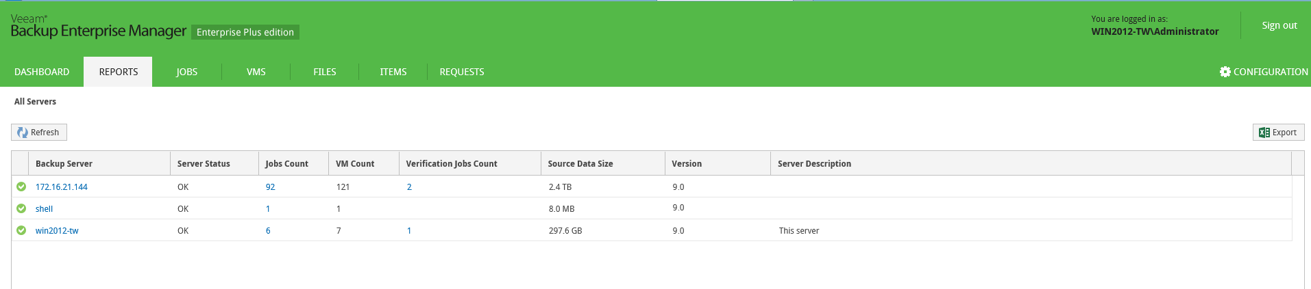Open the Dashboard tab
This screenshot has width=1311, height=289.
42,72
